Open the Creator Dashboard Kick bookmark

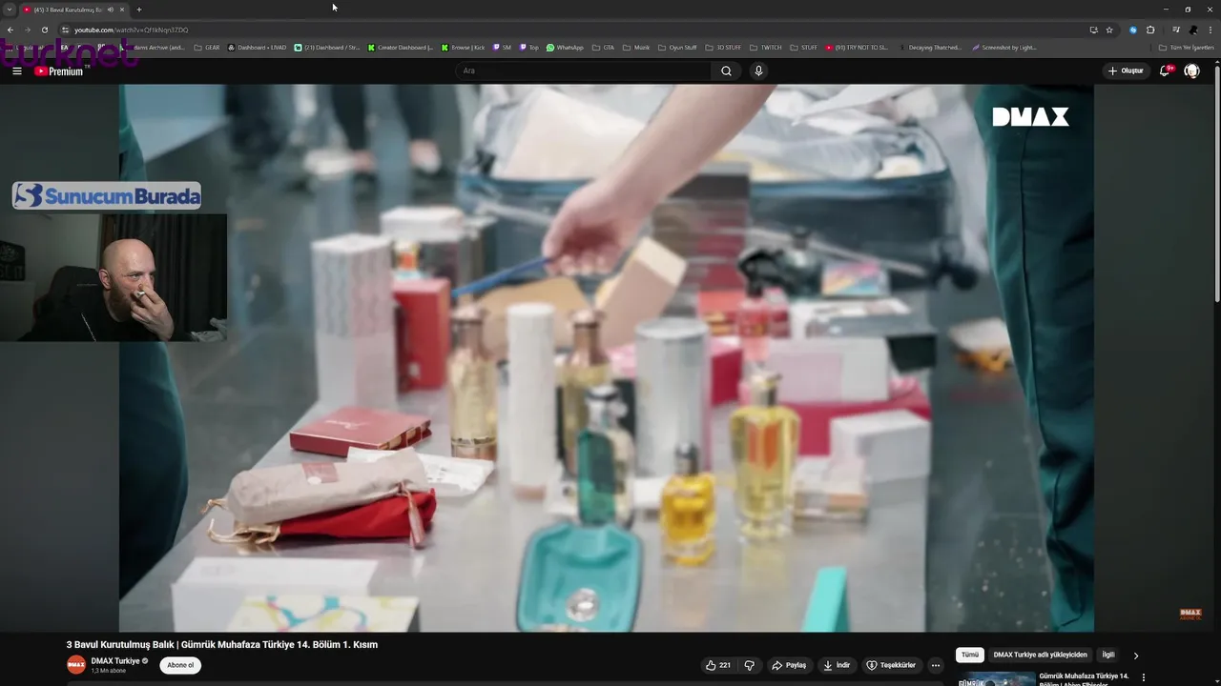401,47
